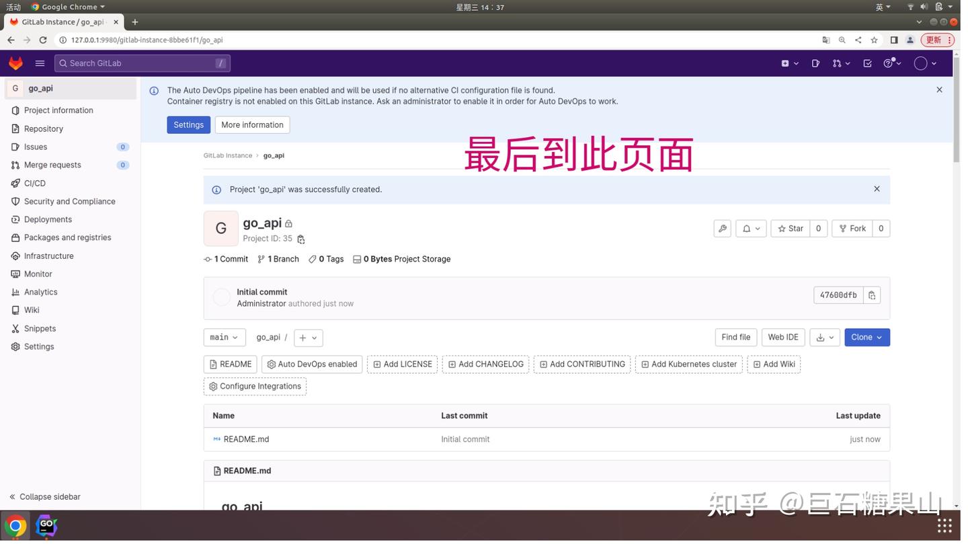This screenshot has width=968, height=544.
Task: Open the create new dropdown in top bar
Action: tap(790, 63)
